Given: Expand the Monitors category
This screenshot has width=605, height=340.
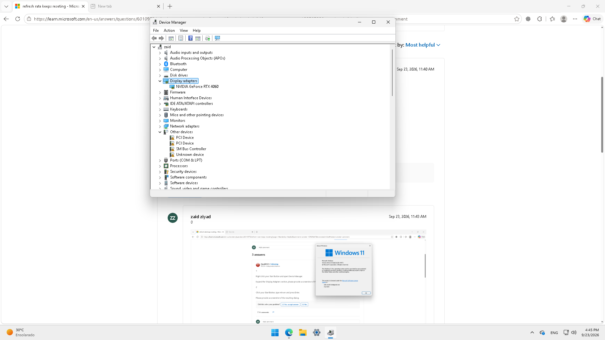Looking at the screenshot, I should [160, 121].
